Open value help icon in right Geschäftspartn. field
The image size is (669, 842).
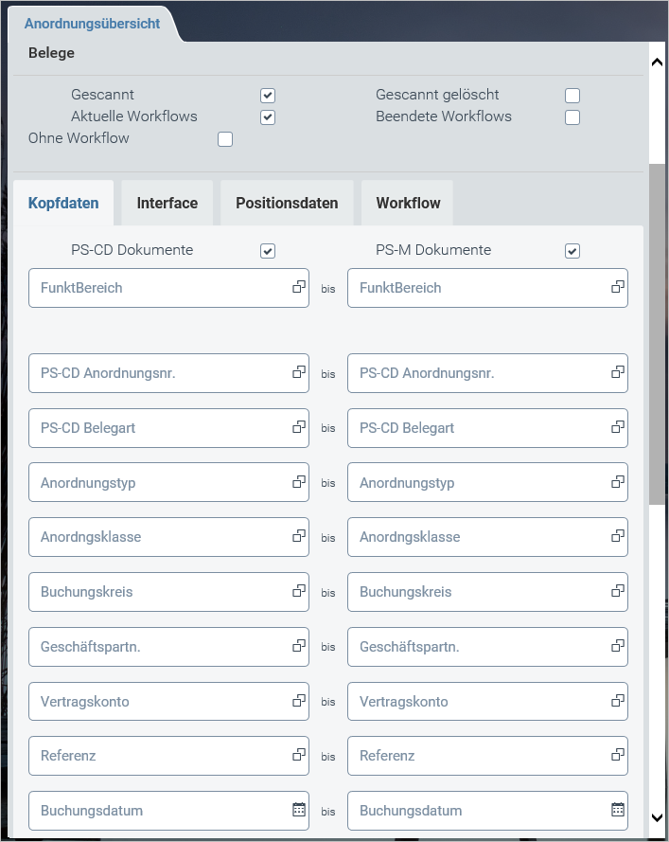coord(617,646)
